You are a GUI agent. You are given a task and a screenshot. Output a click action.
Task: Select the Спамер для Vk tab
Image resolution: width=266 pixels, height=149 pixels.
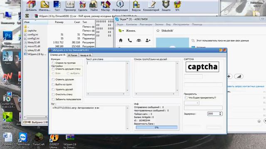point(58,55)
